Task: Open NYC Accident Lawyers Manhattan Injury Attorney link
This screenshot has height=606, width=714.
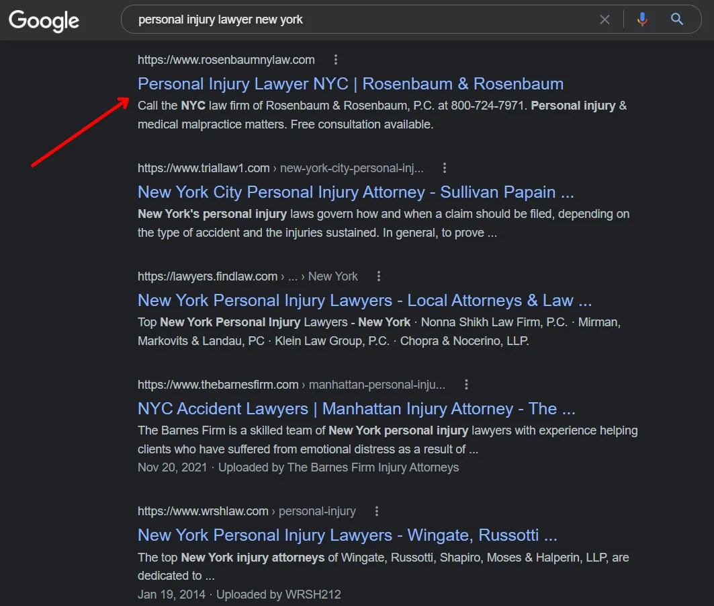Action: tap(357, 408)
